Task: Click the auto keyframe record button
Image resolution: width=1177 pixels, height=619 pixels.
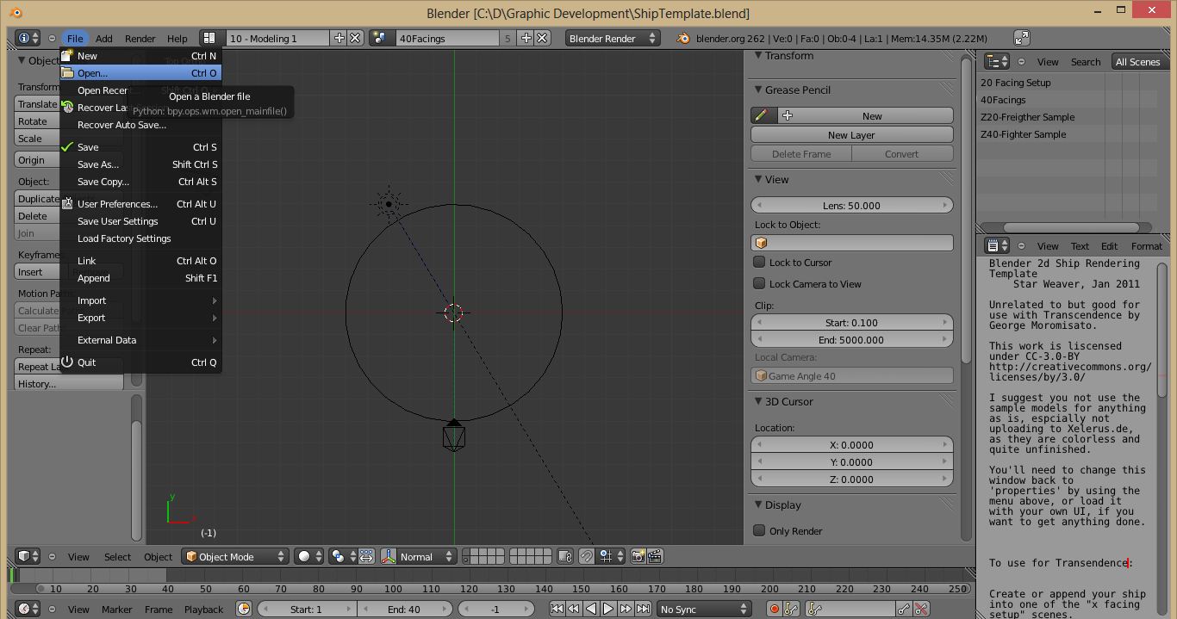Action: (775, 609)
